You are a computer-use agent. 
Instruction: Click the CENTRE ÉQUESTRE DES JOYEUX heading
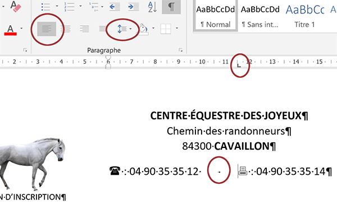point(226,116)
